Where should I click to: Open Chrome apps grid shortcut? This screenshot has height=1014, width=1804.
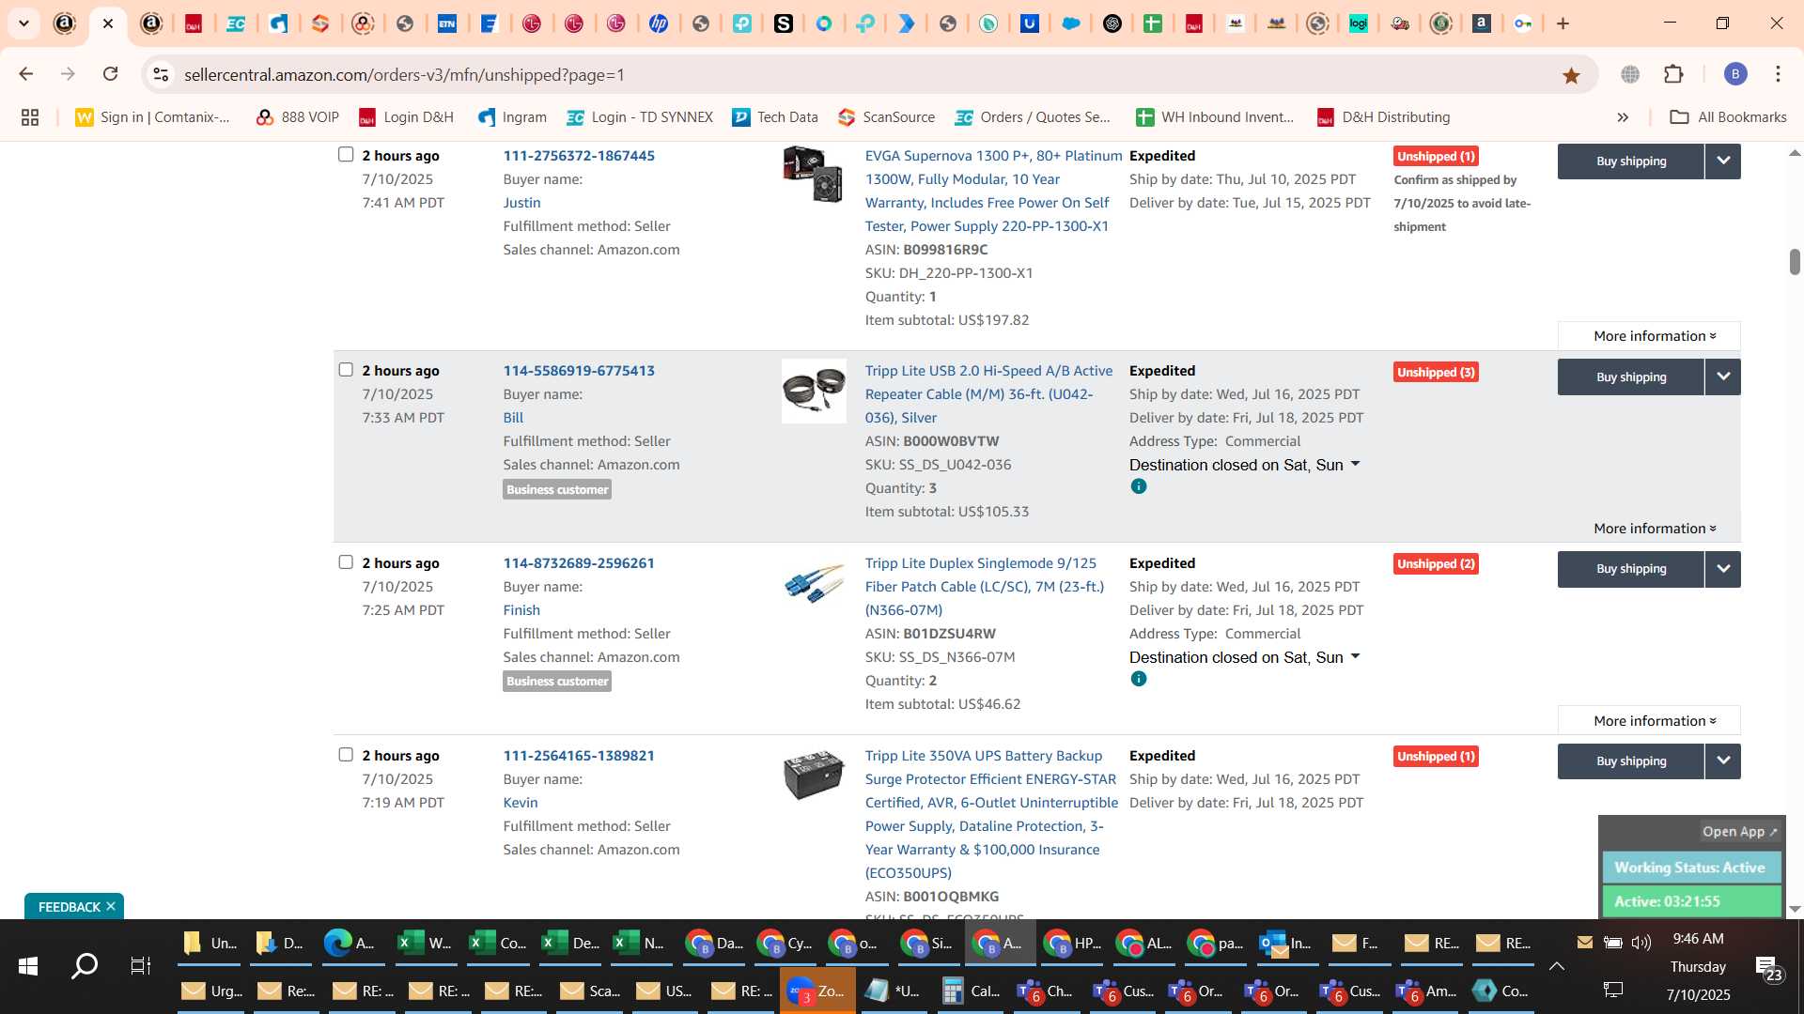point(30,117)
